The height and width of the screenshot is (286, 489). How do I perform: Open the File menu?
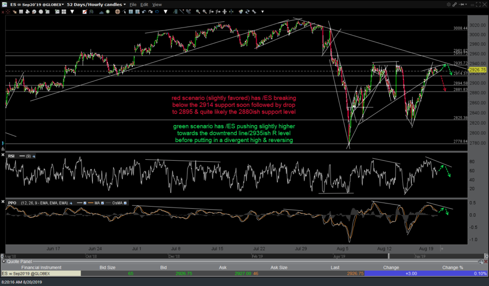pyautogui.click(x=133, y=5)
